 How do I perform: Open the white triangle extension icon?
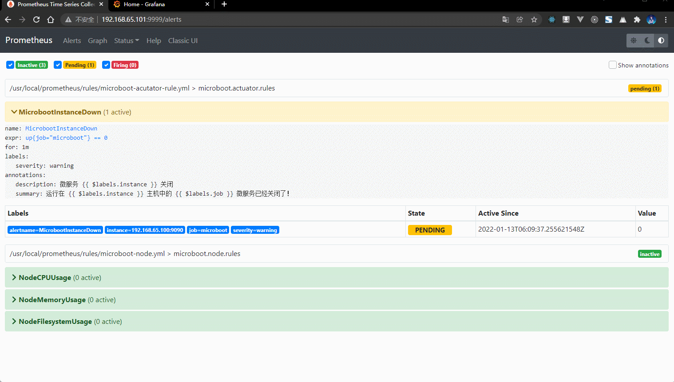(623, 20)
